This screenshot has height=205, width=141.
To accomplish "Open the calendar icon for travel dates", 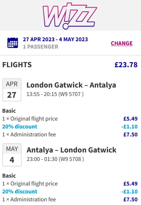I will pos(13,43).
